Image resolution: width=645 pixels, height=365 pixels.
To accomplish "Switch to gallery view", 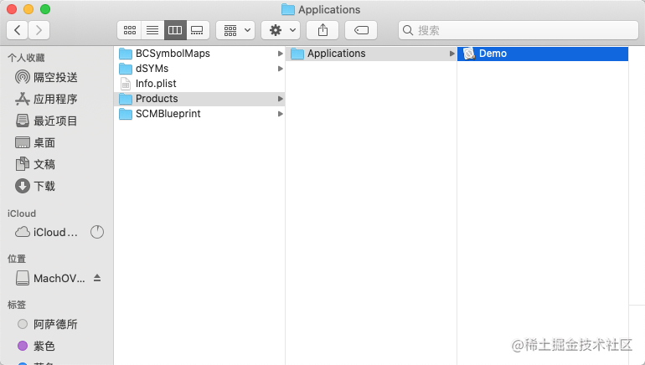I will coord(198,30).
